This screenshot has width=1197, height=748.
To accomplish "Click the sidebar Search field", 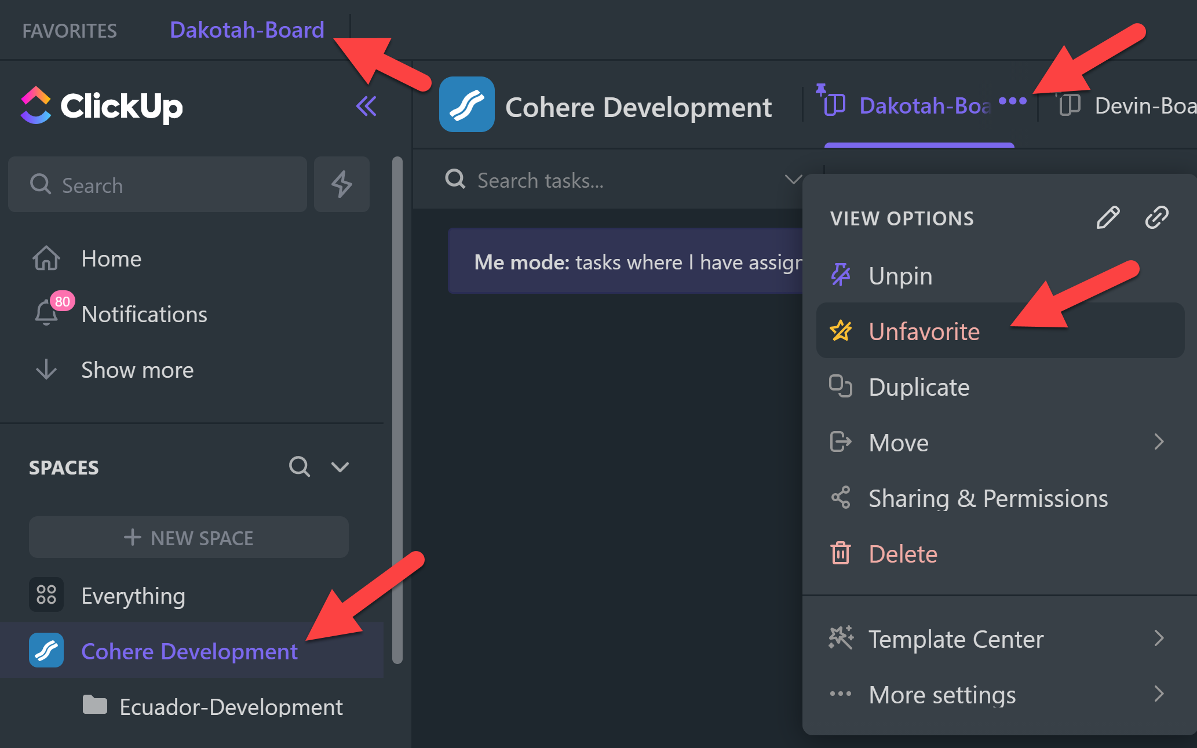I will pyautogui.click(x=158, y=184).
